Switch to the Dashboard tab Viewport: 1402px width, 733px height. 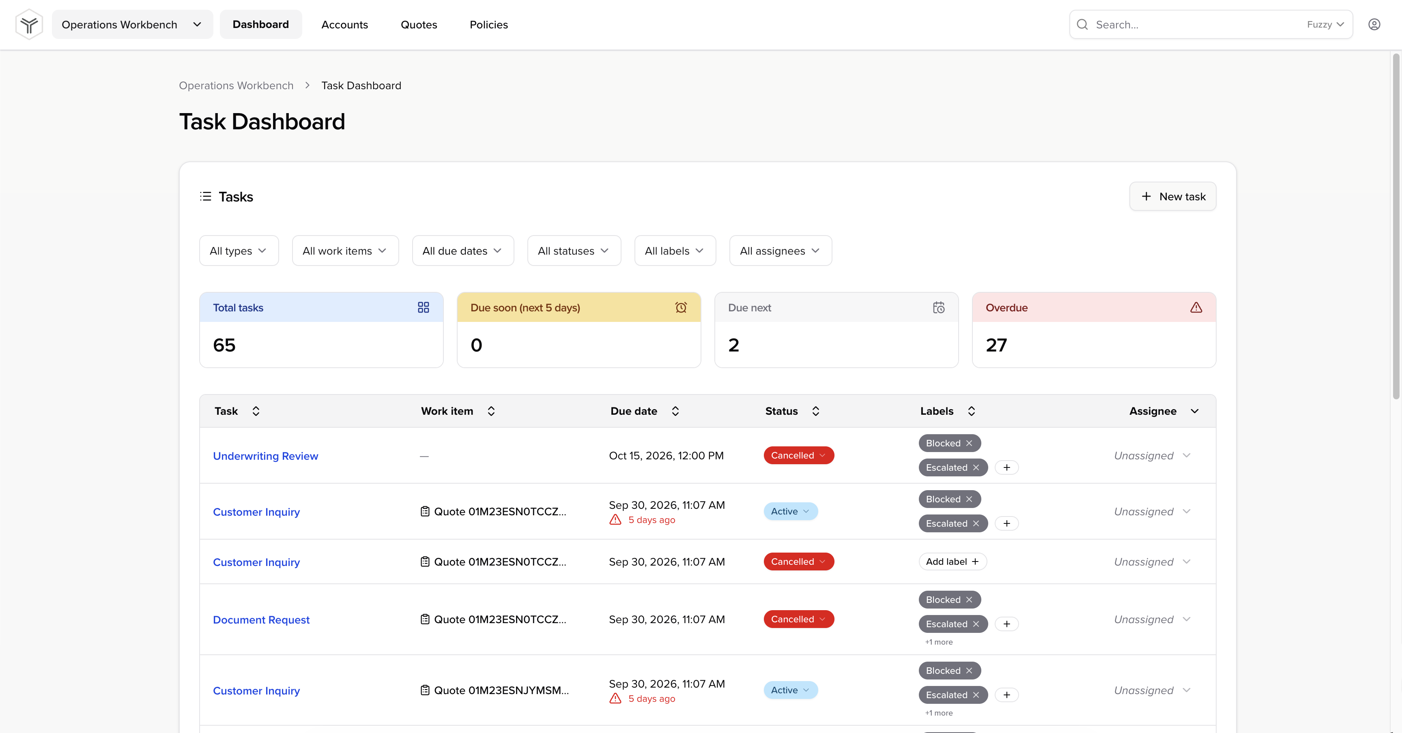point(261,24)
